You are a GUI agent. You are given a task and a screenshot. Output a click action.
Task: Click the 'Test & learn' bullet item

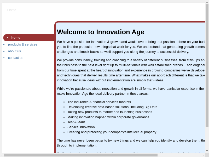(x=76, y=122)
